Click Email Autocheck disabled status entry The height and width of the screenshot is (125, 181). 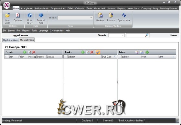tap(131, 120)
